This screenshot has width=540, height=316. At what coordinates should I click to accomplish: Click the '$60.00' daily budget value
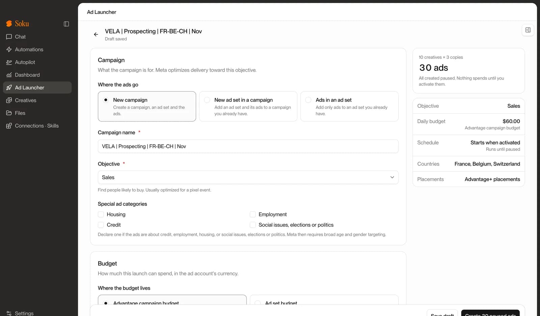pos(511,121)
